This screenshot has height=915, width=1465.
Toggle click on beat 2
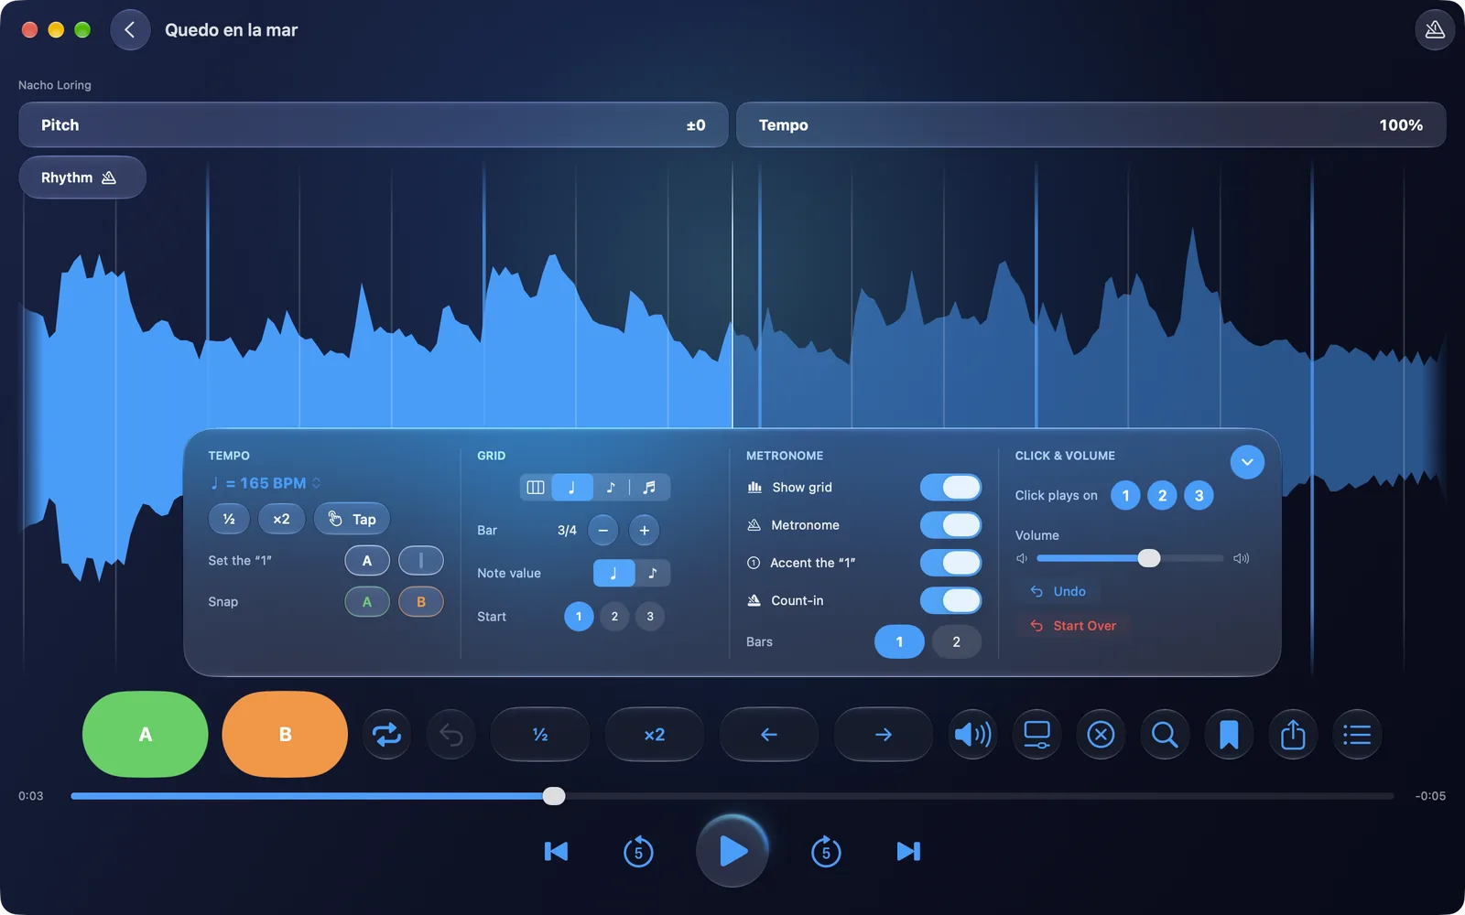pyautogui.click(x=1162, y=495)
